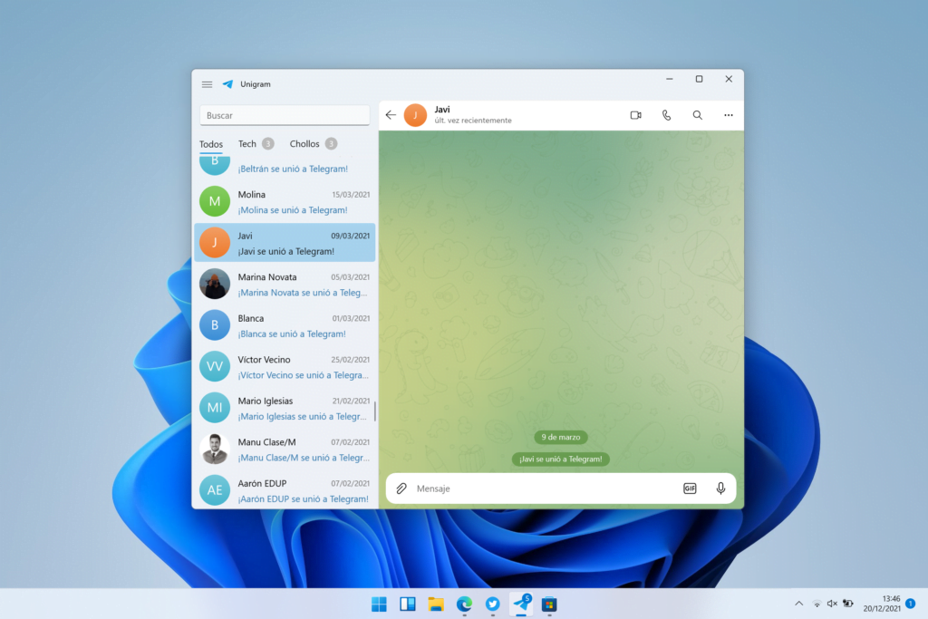Go back using the arrow in chat header
This screenshot has height=619, width=928.
click(391, 115)
